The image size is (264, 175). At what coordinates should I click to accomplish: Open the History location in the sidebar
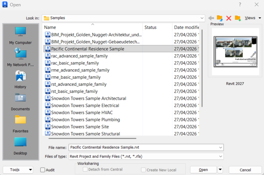tap(20, 80)
